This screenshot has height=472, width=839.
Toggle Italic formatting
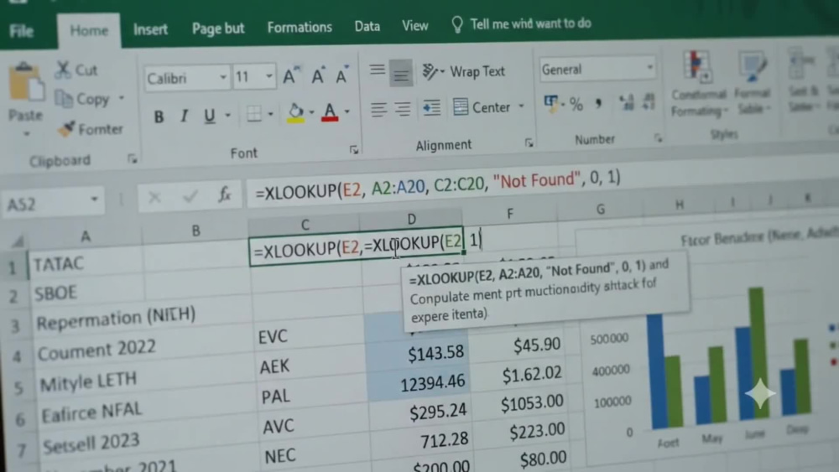point(184,116)
